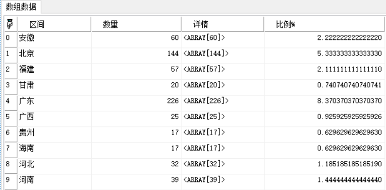
Task: Click the 详情 column header
Action: point(223,24)
